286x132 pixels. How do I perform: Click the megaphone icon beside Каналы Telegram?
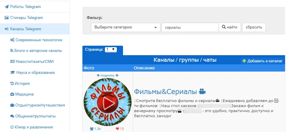pos(7,29)
